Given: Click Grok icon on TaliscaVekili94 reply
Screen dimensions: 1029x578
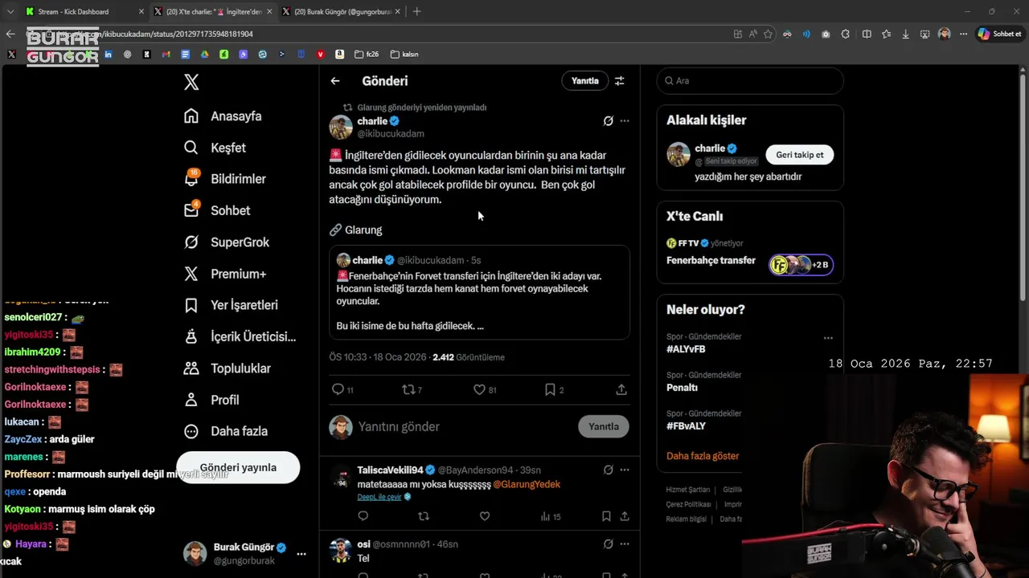Looking at the screenshot, I should tap(608, 470).
